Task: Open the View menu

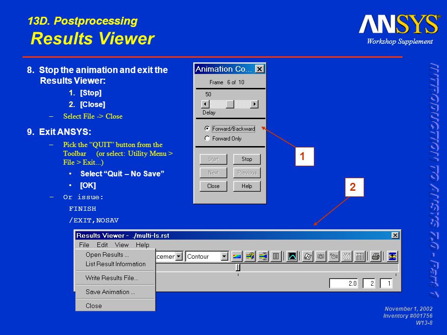Action: tap(122, 245)
